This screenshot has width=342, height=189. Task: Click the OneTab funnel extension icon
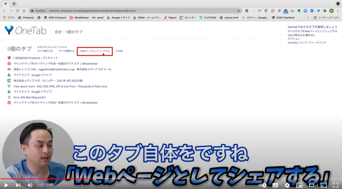(319, 11)
